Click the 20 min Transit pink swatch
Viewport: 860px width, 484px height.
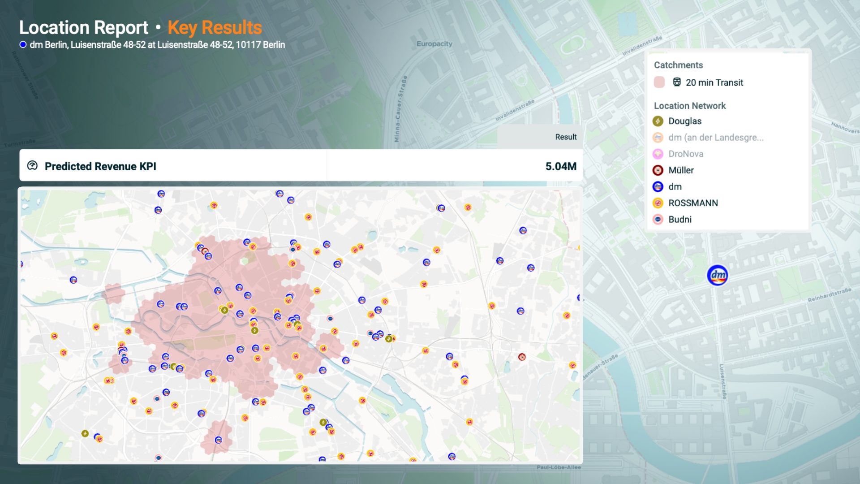coord(659,82)
